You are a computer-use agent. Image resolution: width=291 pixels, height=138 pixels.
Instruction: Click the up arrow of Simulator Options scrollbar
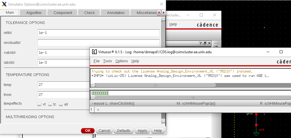coord(163,19)
